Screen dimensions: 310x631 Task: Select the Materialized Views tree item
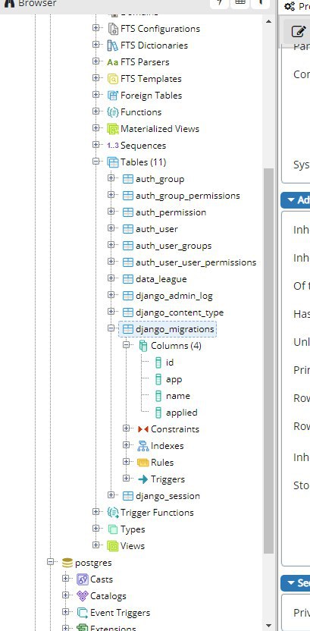(x=160, y=129)
